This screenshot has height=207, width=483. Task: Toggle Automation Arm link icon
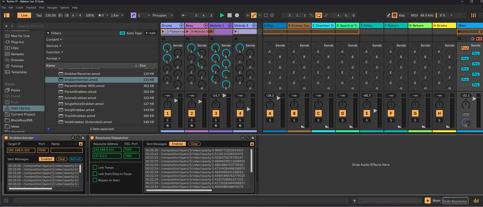click(254, 15)
